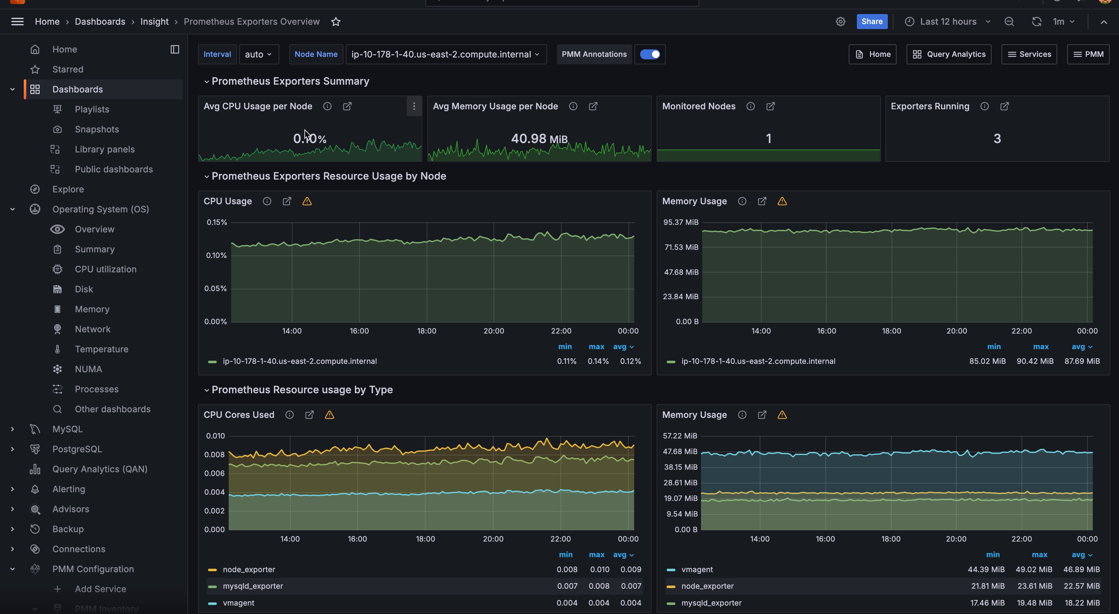The width and height of the screenshot is (1119, 614).
Task: Expand the MySQL sidebar section
Action: click(12, 429)
